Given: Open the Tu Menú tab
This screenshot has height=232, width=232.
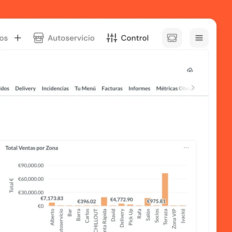Looking at the screenshot, I should point(85,88).
